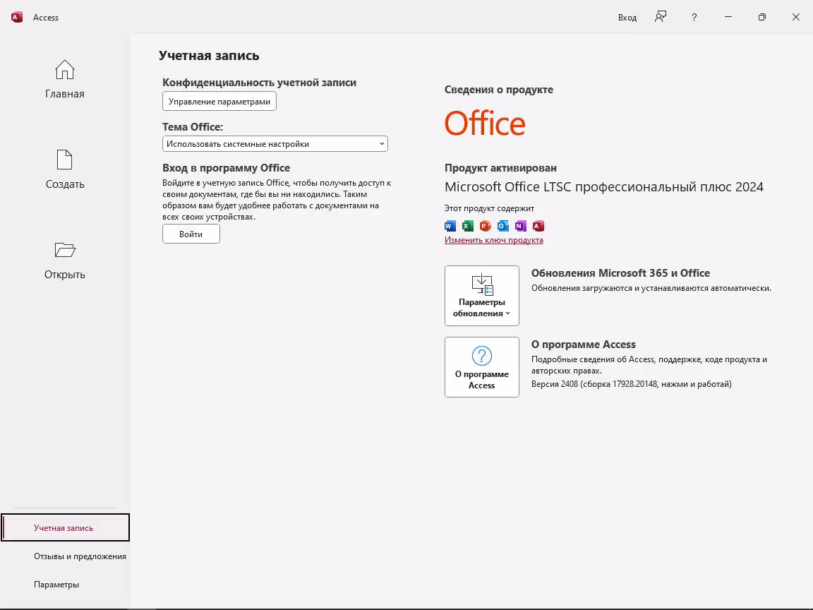The height and width of the screenshot is (610, 813).
Task: Open the Открыть folder page
Action: pyautogui.click(x=65, y=260)
